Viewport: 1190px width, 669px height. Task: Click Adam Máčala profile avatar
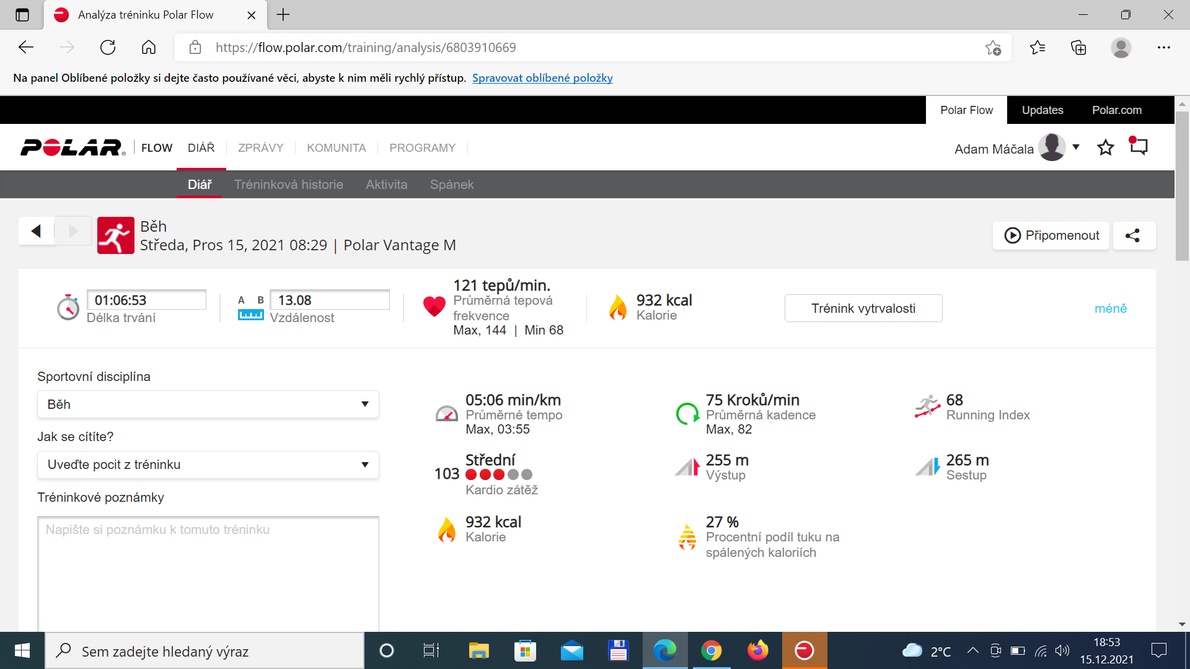pos(1052,147)
